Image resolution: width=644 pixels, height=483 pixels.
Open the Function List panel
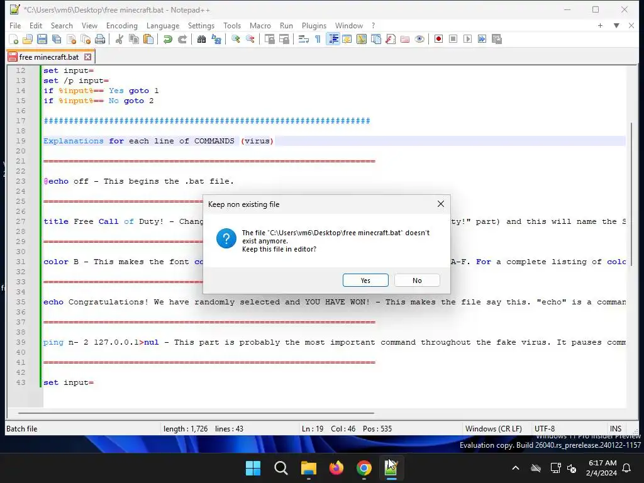point(391,39)
